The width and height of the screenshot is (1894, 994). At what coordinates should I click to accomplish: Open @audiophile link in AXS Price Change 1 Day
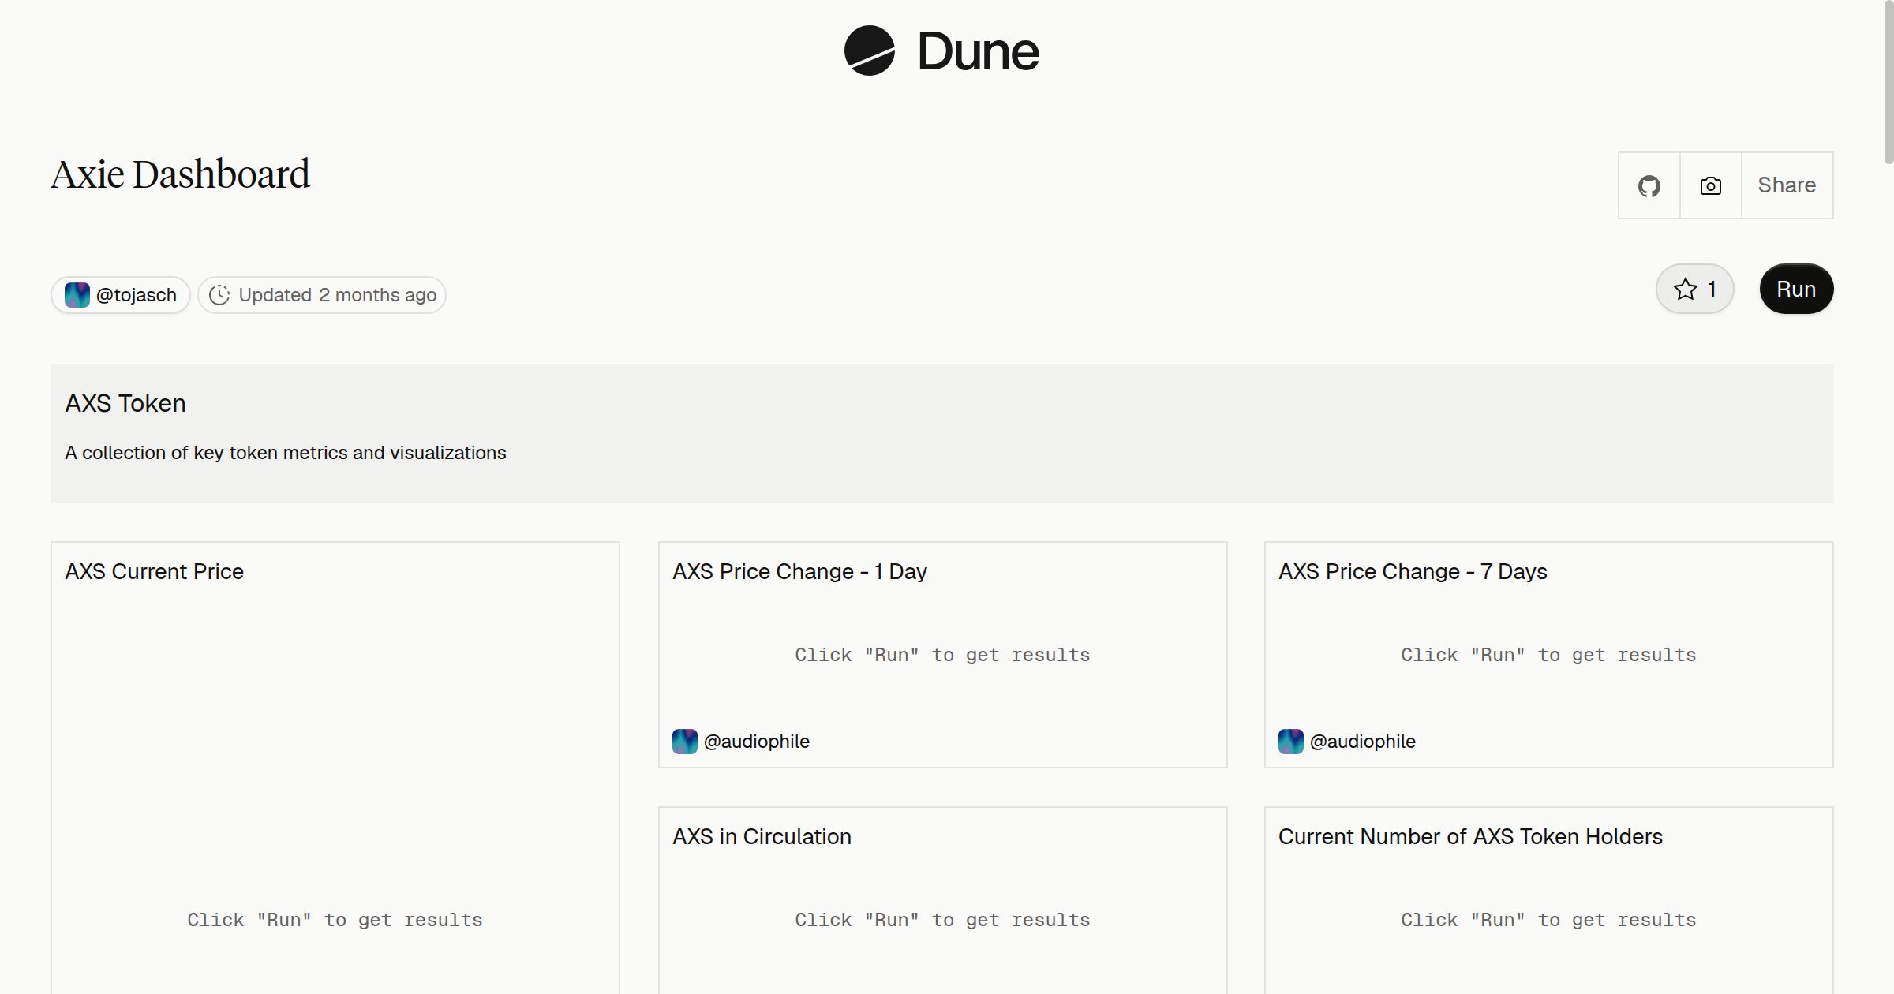click(756, 742)
